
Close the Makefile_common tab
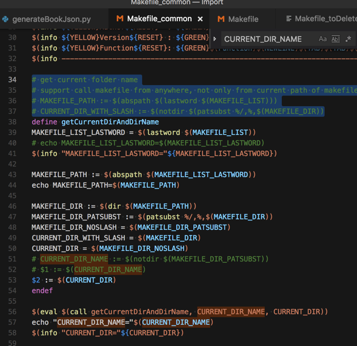coord(200,19)
